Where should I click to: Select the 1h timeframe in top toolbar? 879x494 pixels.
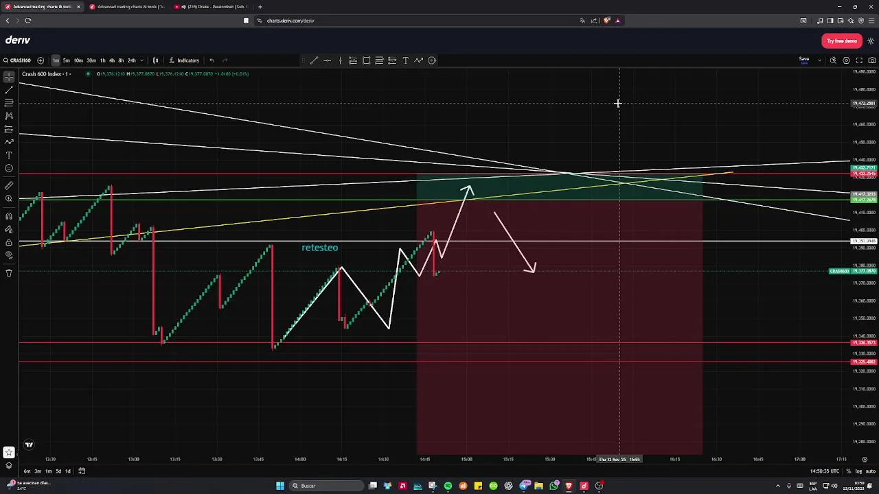point(103,60)
